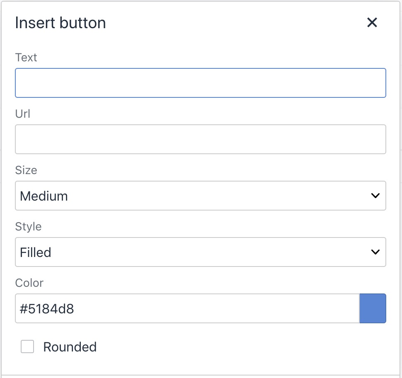Click the #5184d8 hex value text
The image size is (402, 378).
click(47, 309)
